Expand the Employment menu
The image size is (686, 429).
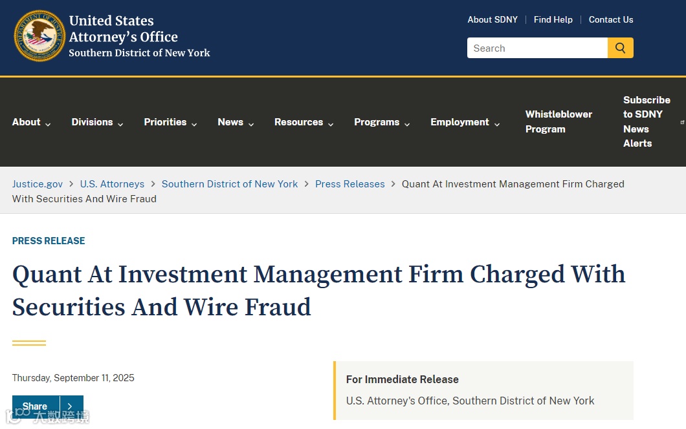(465, 122)
